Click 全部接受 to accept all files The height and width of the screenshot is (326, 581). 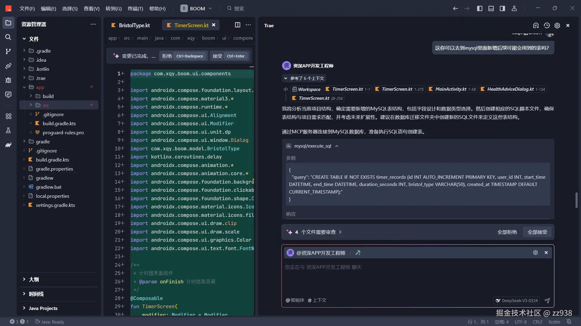[x=537, y=232]
